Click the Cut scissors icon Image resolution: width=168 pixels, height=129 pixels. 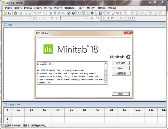[21, 13]
